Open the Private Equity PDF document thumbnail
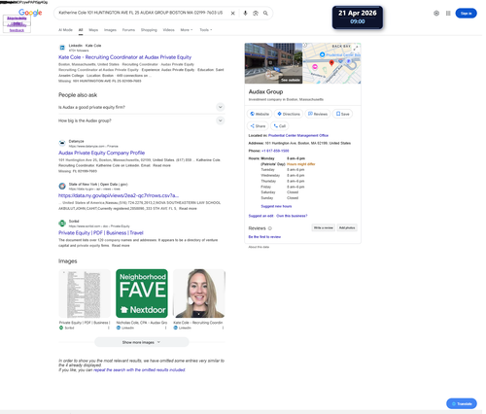The height and width of the screenshot is (414, 486). pos(85,293)
